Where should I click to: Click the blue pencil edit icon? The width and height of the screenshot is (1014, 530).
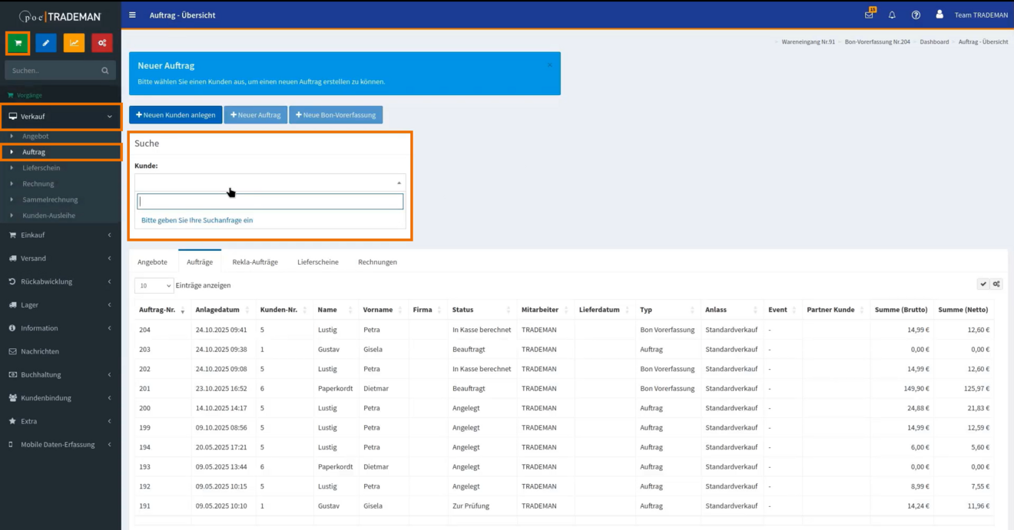[x=45, y=43]
